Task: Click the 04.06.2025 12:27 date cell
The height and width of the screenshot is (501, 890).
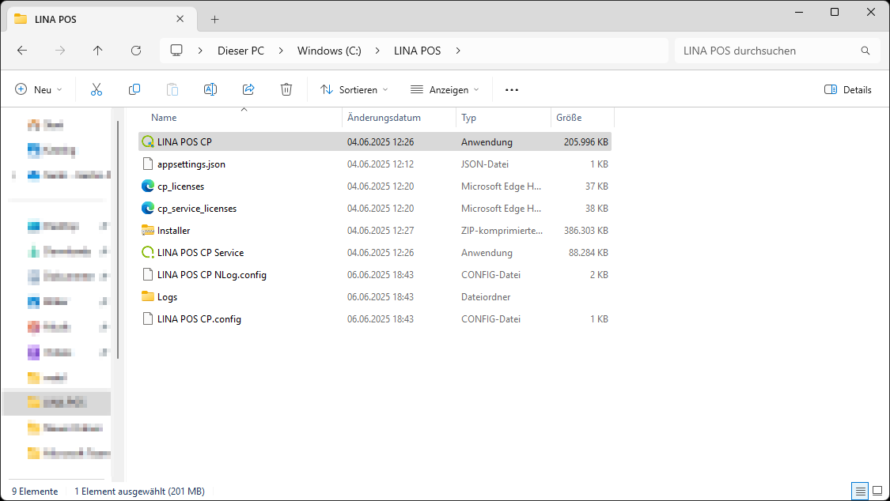Action: pos(381,230)
